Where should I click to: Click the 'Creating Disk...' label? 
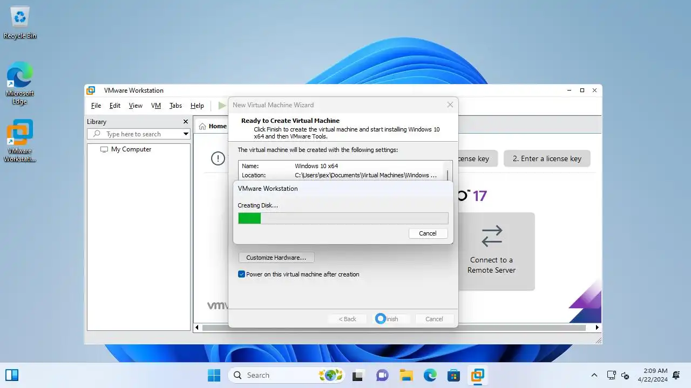(258, 205)
